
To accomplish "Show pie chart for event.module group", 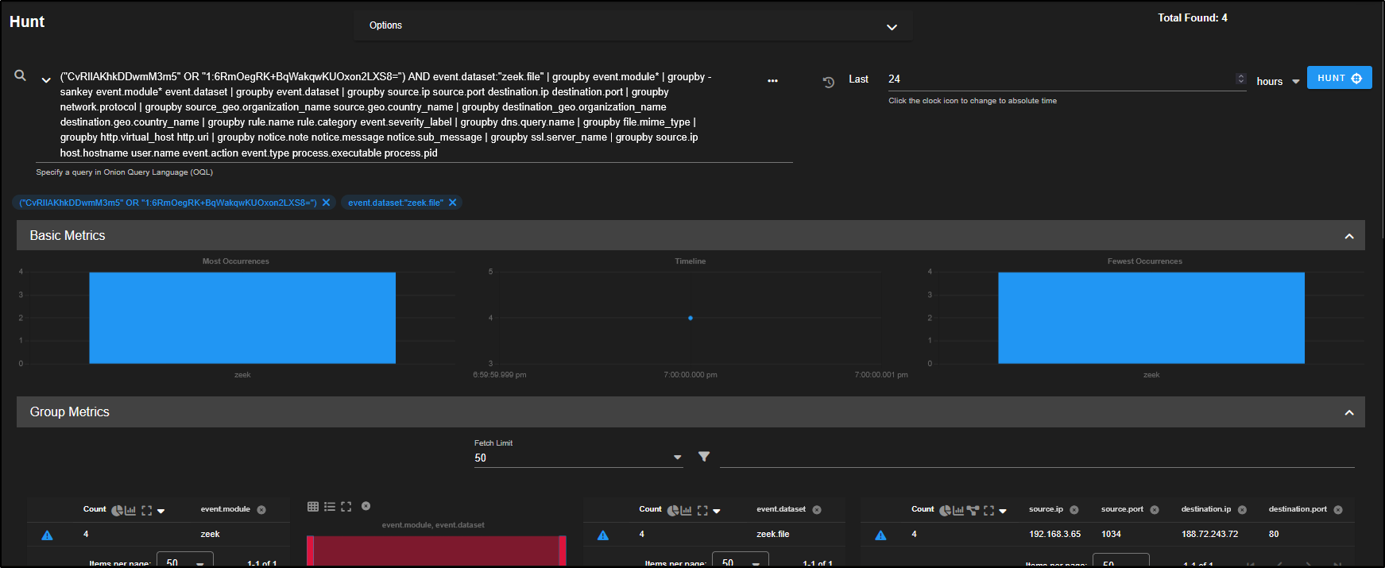I will click(117, 511).
